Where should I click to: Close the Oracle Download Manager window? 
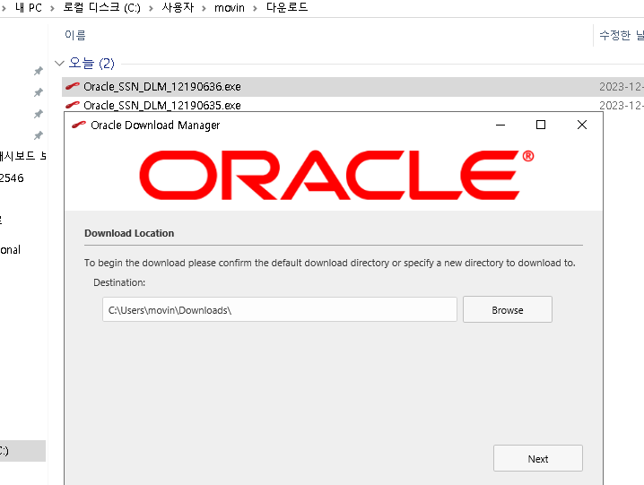coord(581,125)
